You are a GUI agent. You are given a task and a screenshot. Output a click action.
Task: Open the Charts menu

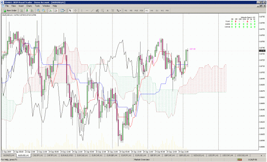coord(29,6)
